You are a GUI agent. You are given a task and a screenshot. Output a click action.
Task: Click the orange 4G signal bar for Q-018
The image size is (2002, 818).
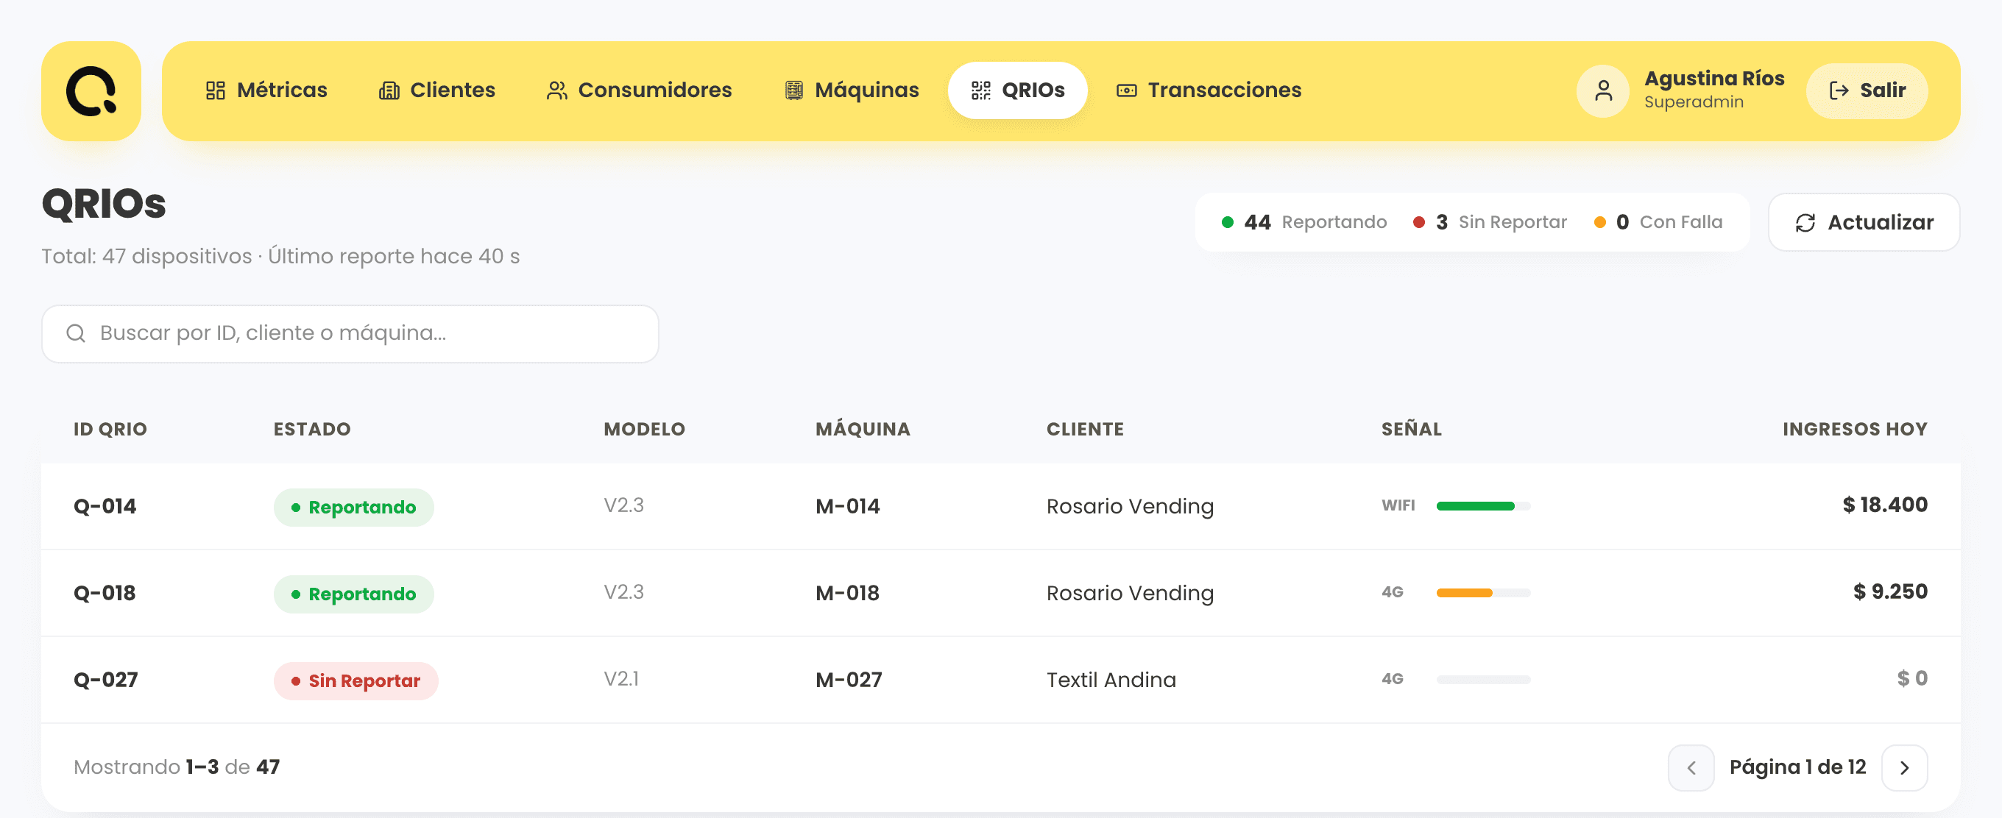(x=1483, y=594)
